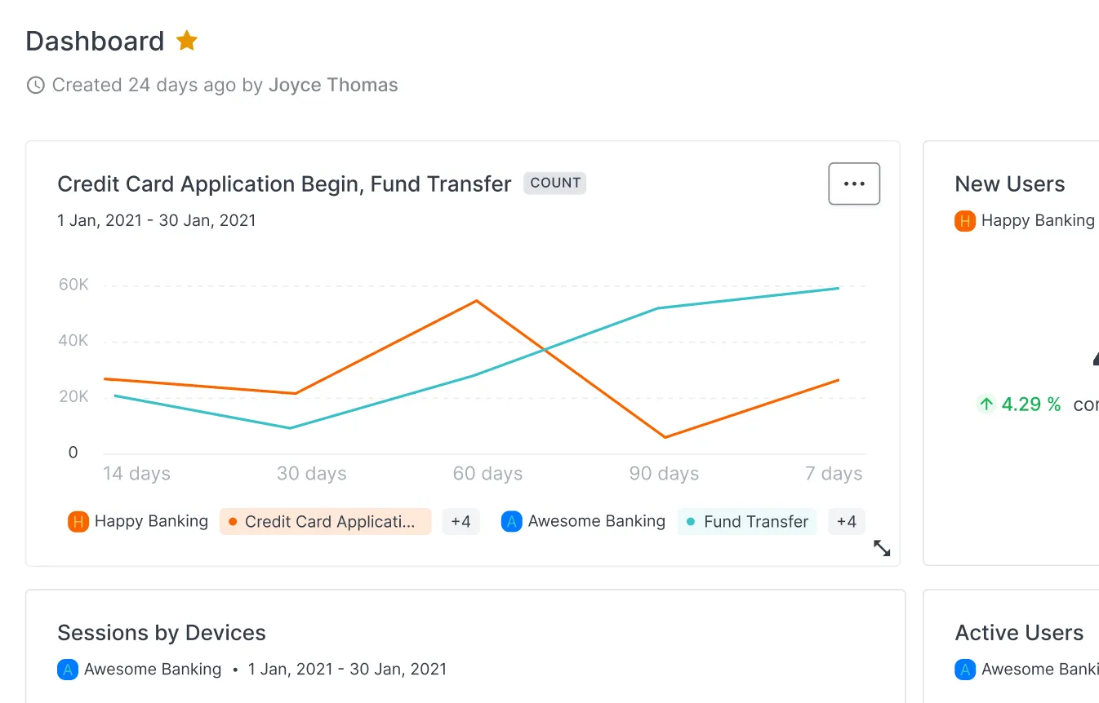Screen dimensions: 1099x703
Task: Click the orange line's peak at 60 days
Action: click(477, 301)
